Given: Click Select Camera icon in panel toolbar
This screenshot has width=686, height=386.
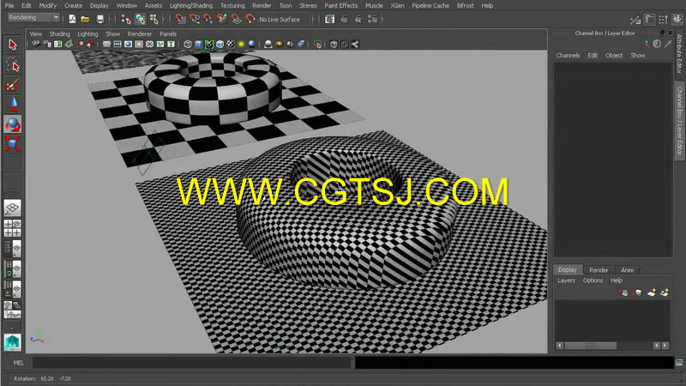Looking at the screenshot, I should [x=36, y=45].
